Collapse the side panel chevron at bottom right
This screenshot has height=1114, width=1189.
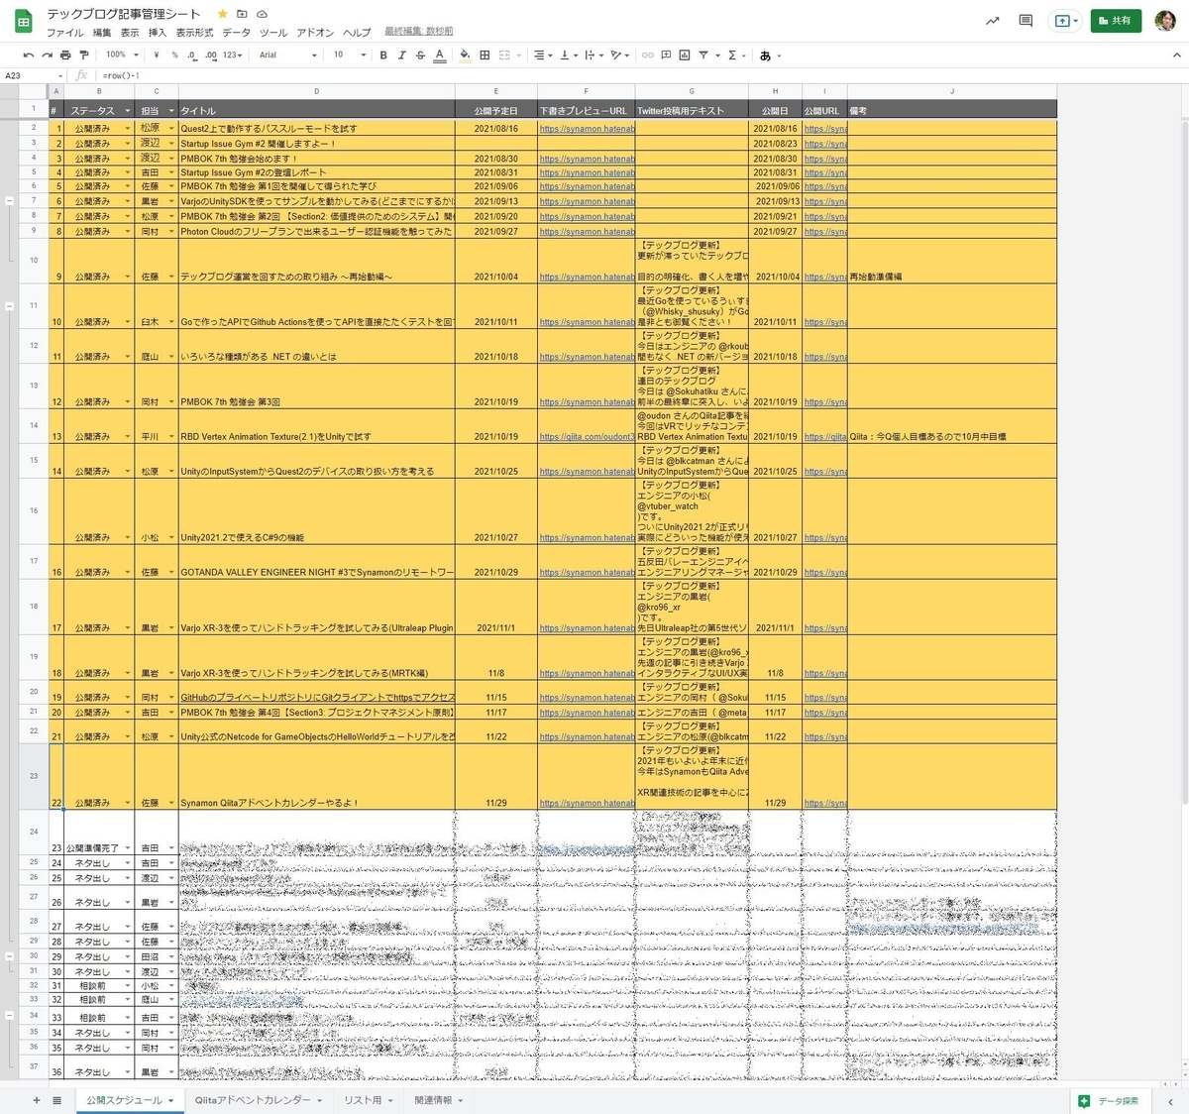(1171, 1101)
